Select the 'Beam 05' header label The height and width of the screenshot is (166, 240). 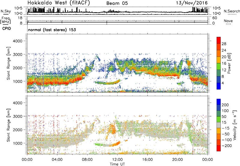[117, 3]
